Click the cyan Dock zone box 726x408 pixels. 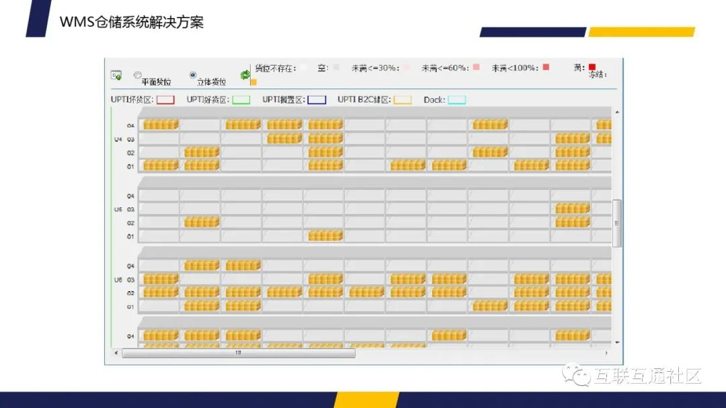[457, 100]
